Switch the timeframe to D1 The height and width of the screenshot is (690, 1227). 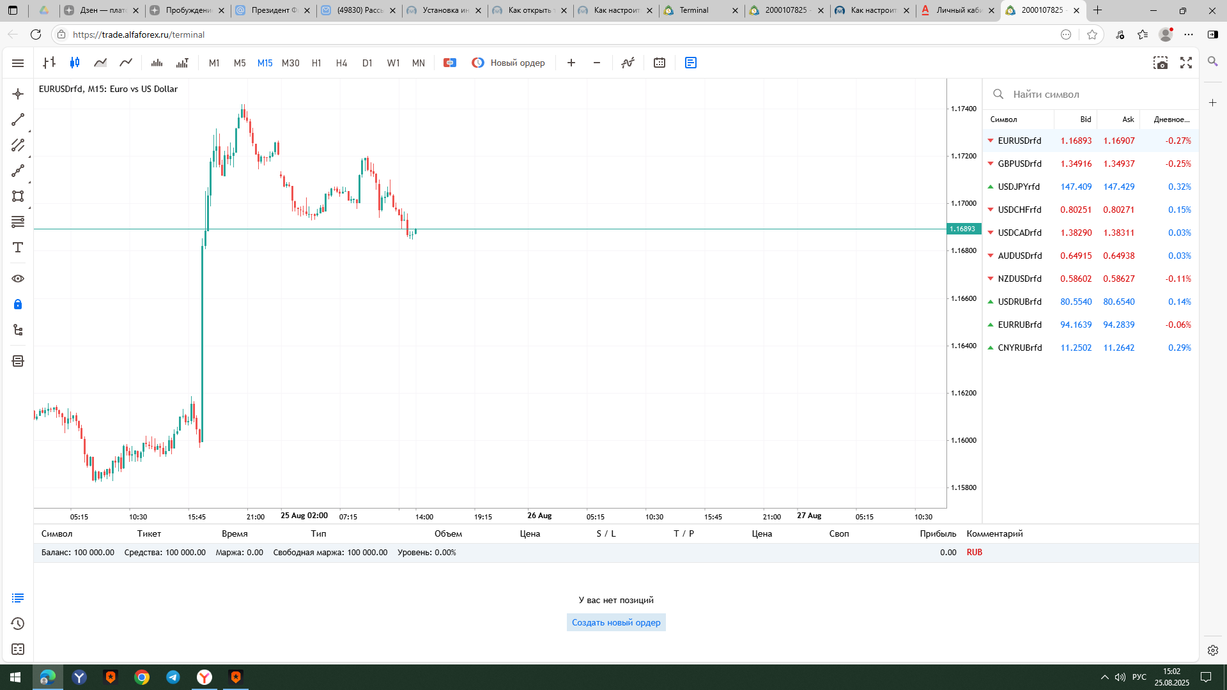(x=367, y=63)
